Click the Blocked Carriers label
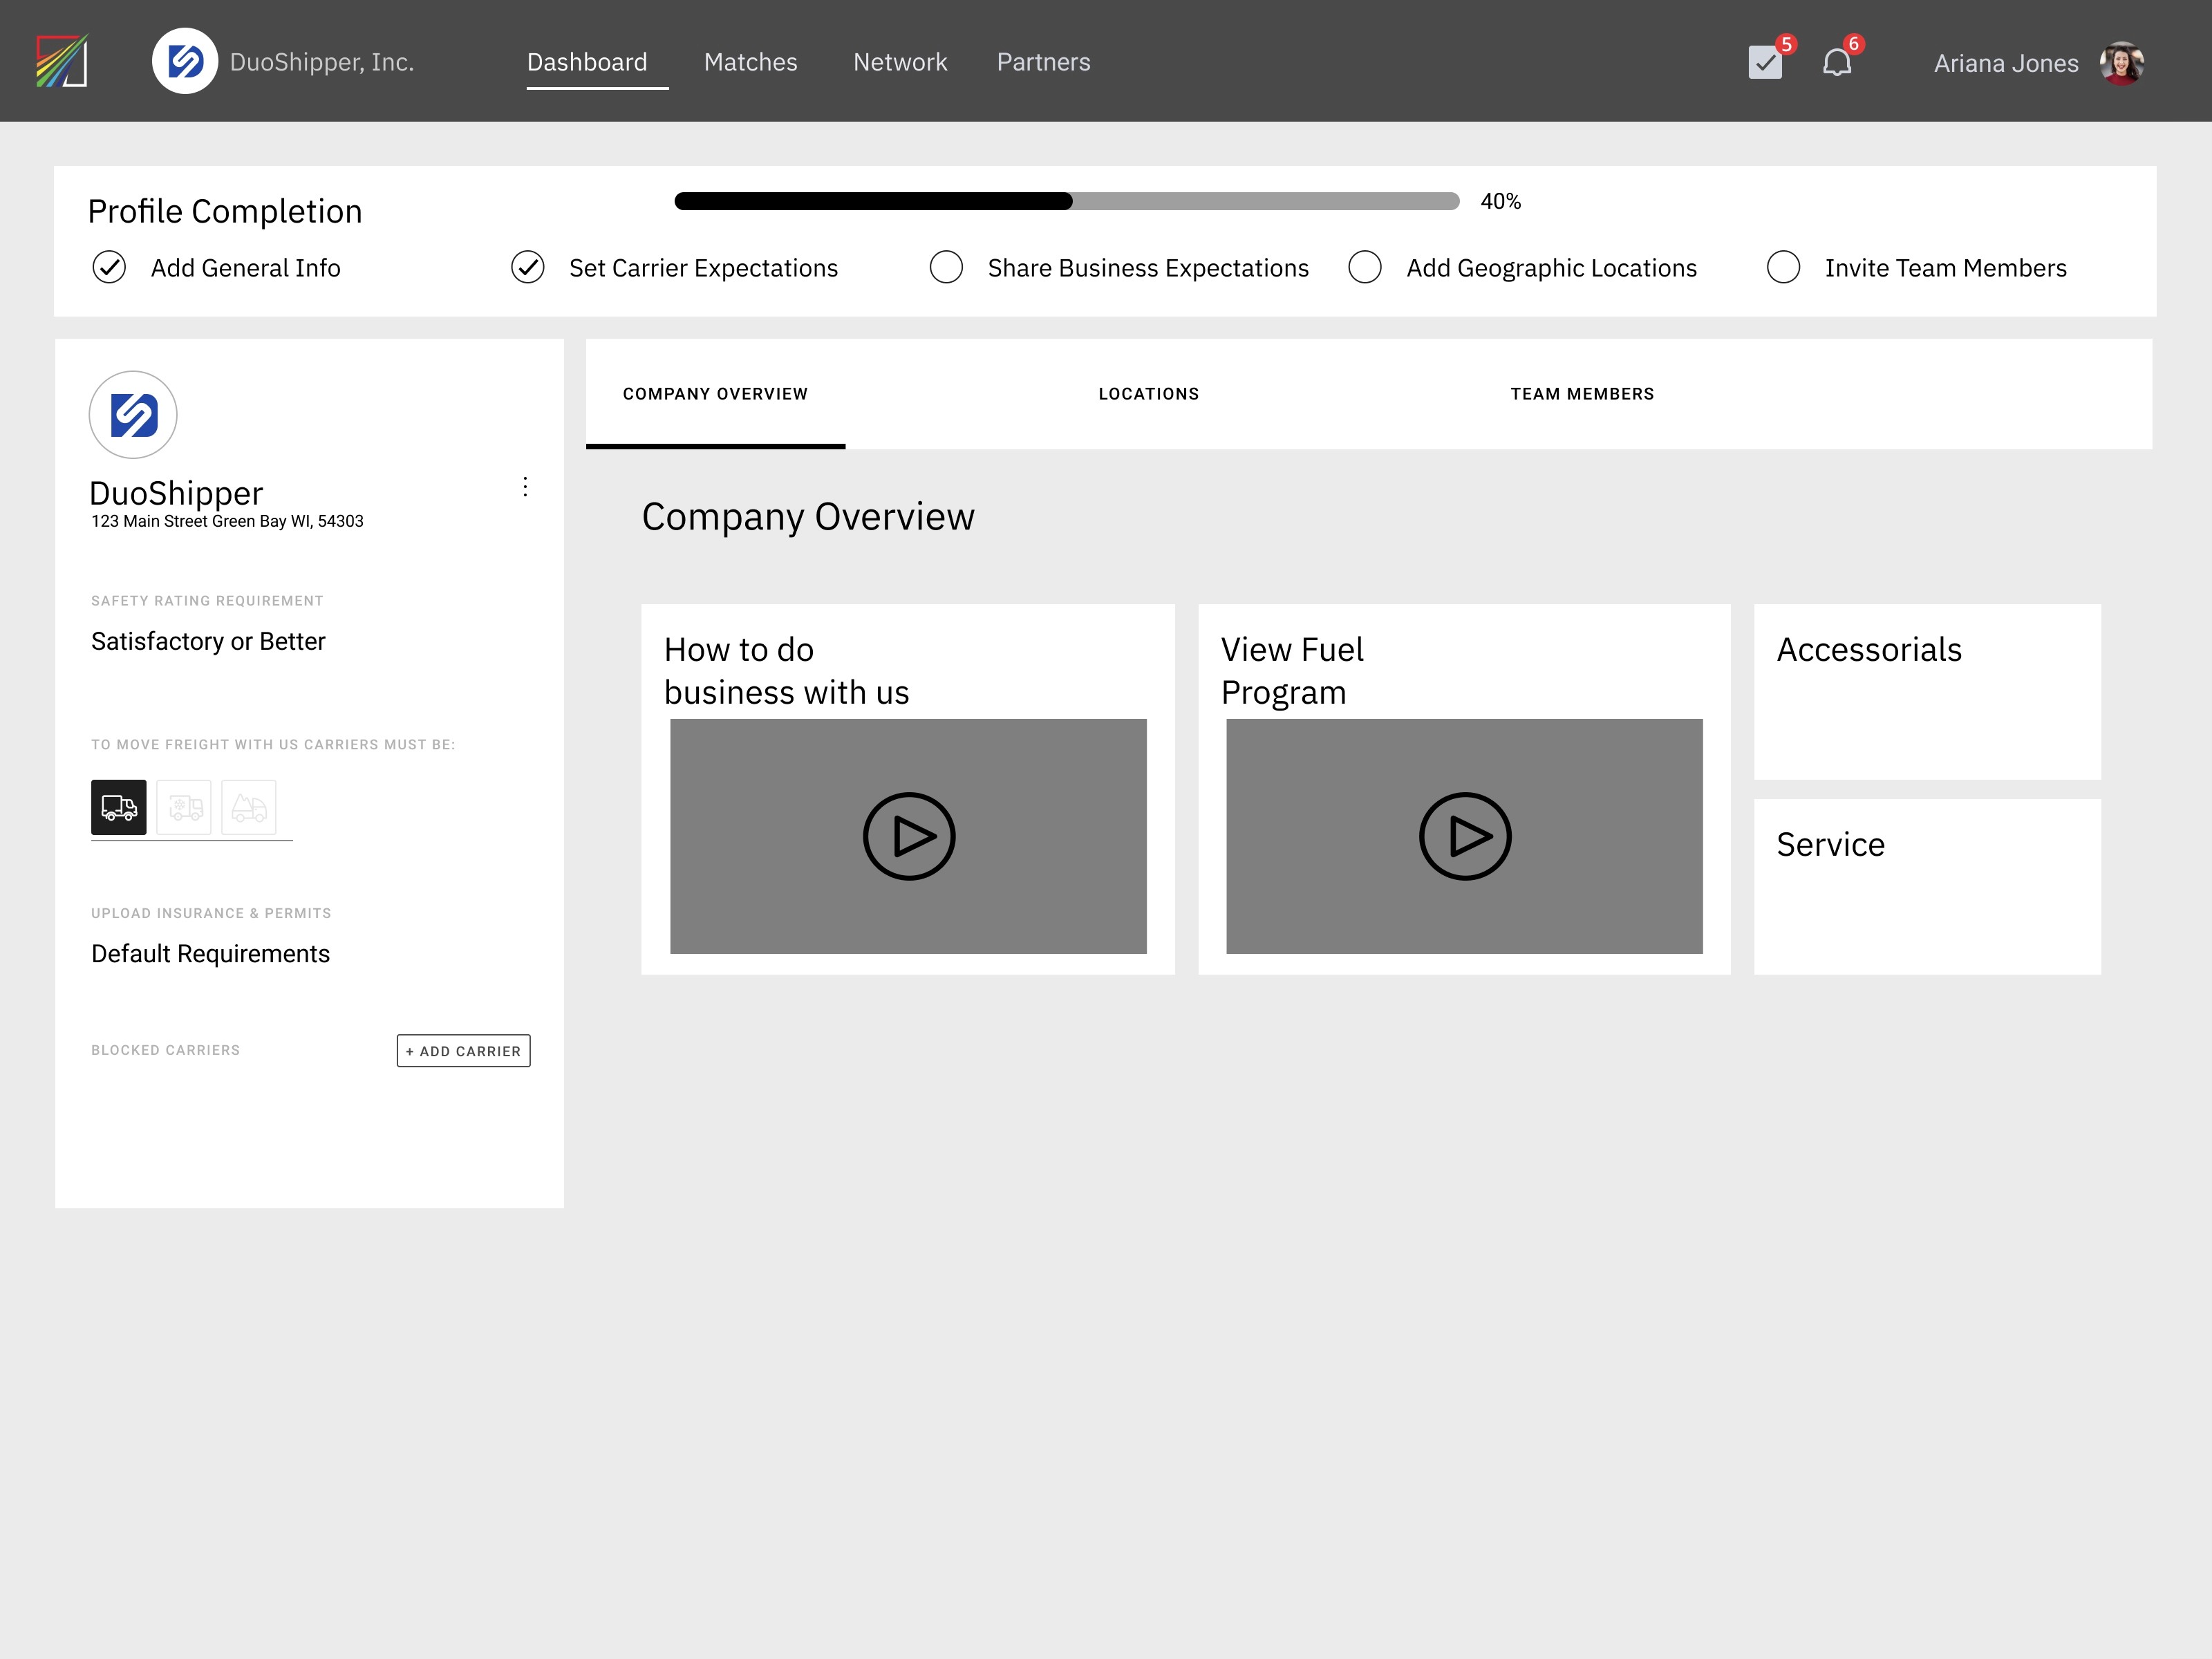This screenshot has height=1659, width=2212. coord(166,1051)
